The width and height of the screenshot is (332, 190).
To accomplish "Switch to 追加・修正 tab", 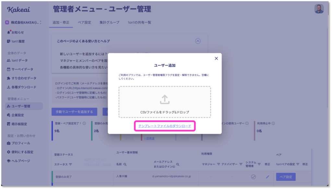I will 61,22.
